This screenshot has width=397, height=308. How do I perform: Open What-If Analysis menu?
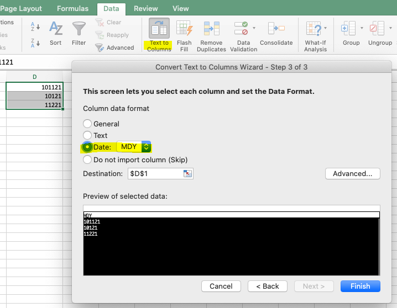(x=315, y=36)
